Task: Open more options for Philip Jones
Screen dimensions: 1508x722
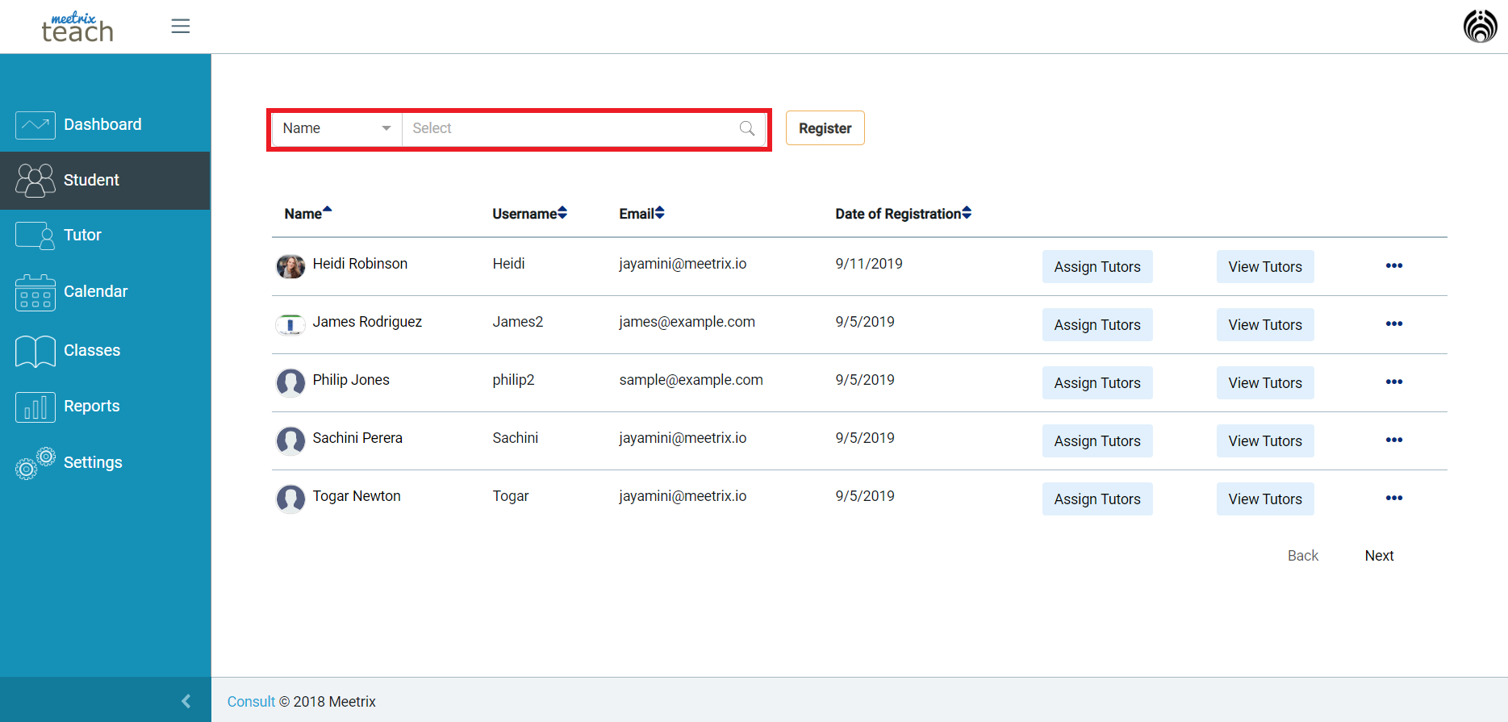Action: pyautogui.click(x=1394, y=382)
